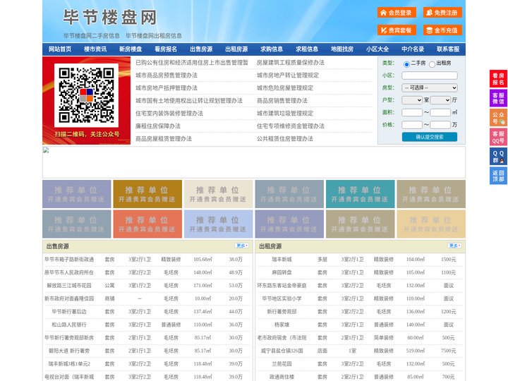Open 求购信息 in navigation bar
Image resolution: width=508 pixels, height=381 pixels.
point(272,49)
